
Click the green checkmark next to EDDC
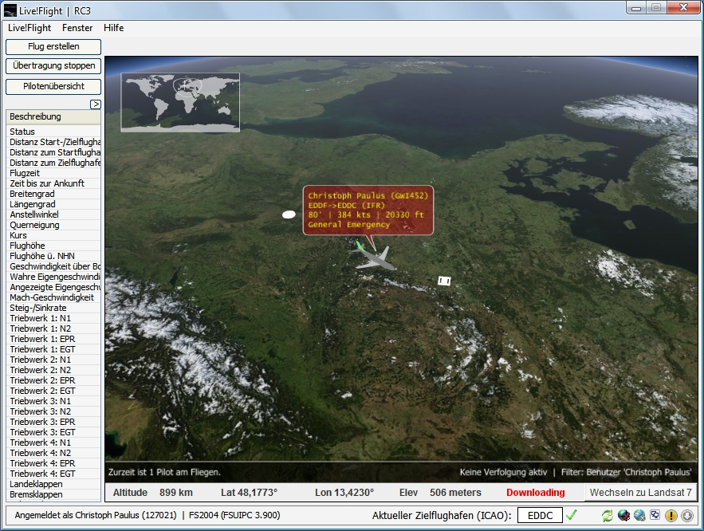[572, 515]
